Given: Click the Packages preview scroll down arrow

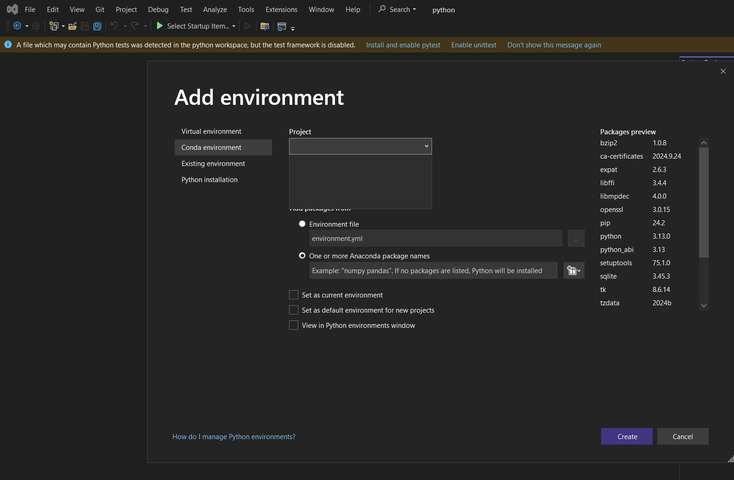Looking at the screenshot, I should [704, 305].
